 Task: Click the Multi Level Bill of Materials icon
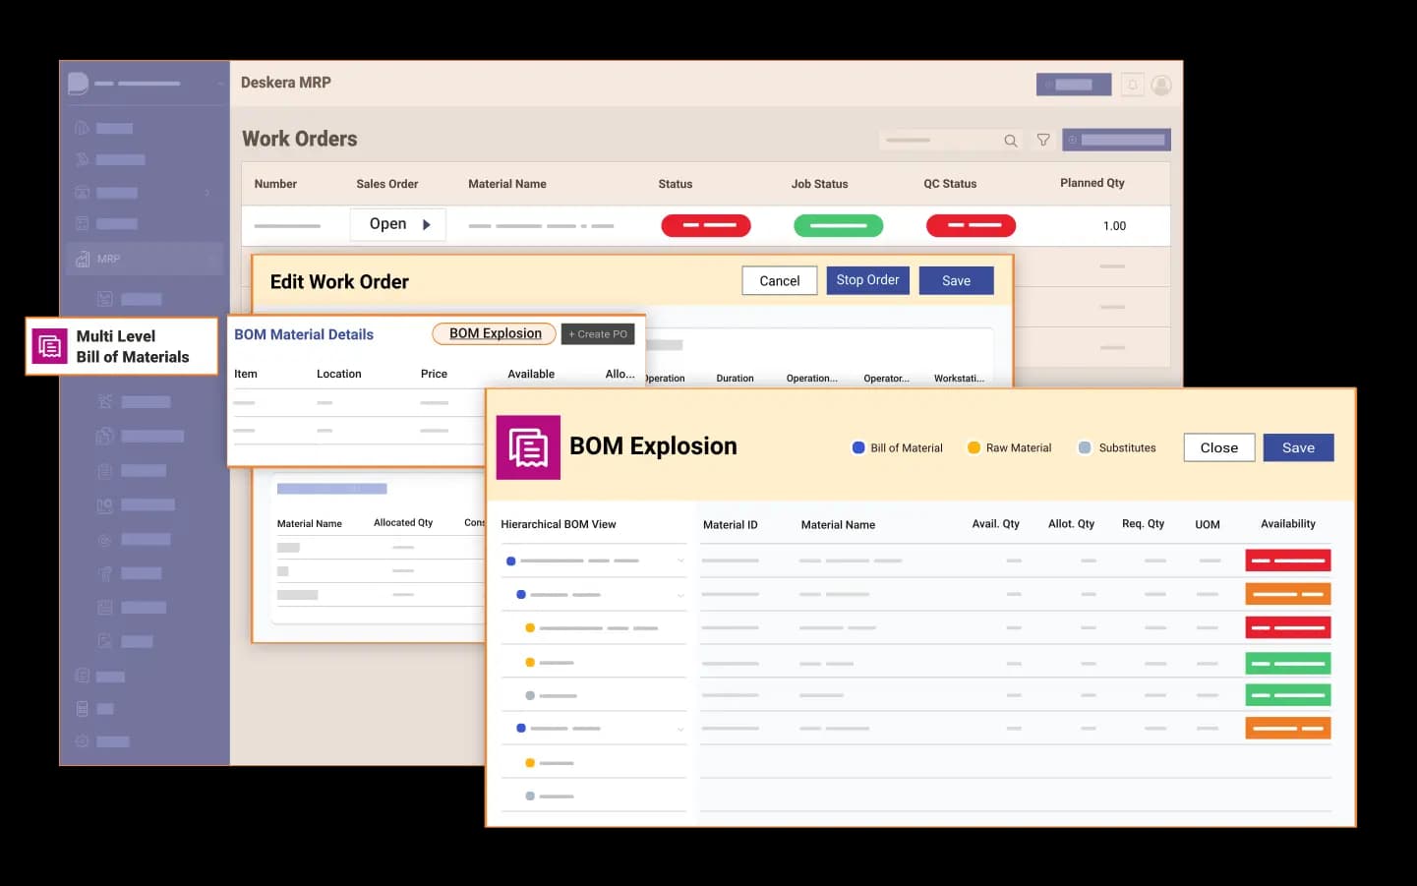[50, 346]
